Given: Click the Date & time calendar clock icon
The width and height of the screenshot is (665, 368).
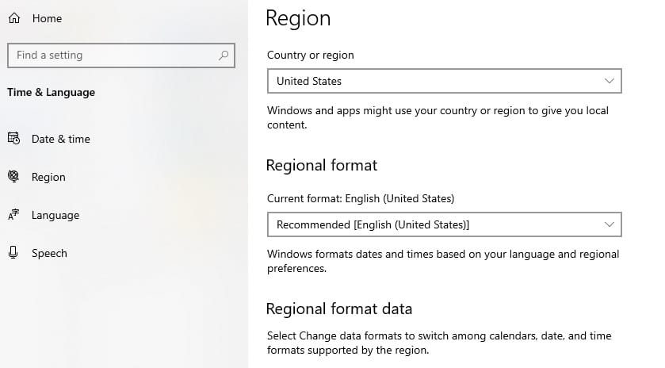Looking at the screenshot, I should tap(13, 139).
